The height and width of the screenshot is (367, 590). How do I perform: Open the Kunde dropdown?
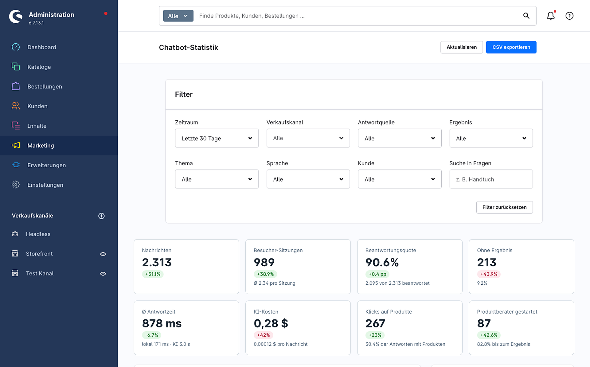click(400, 179)
